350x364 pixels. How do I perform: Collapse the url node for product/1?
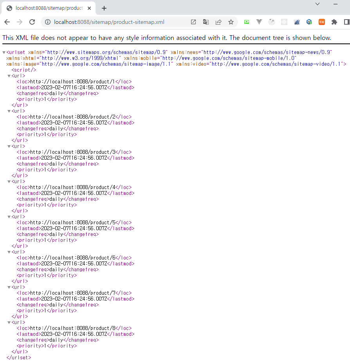pos(9,76)
